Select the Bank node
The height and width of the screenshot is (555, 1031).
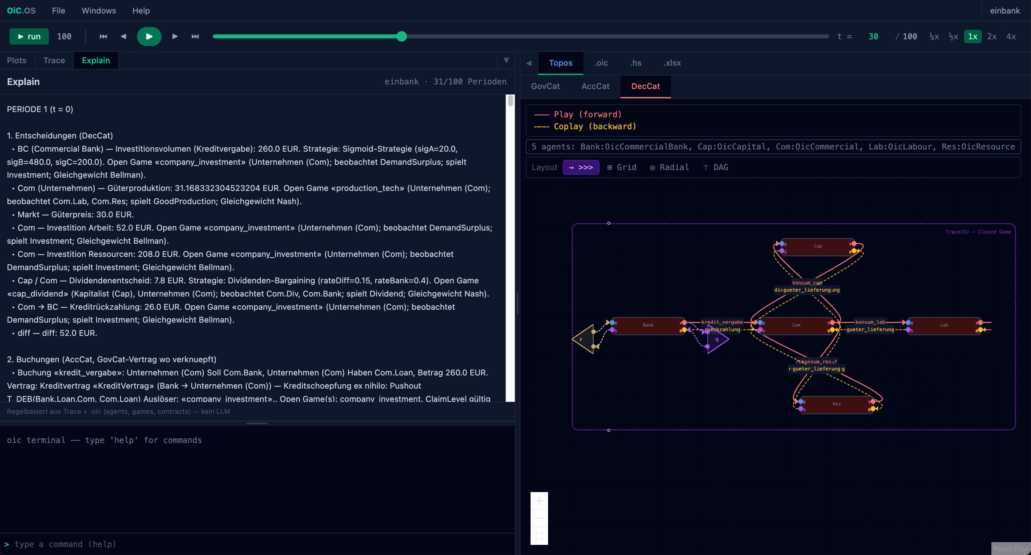[x=648, y=325]
